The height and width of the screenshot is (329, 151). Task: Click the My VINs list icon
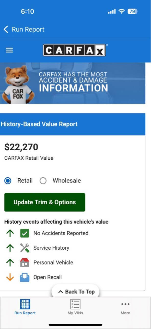click(x=75, y=304)
